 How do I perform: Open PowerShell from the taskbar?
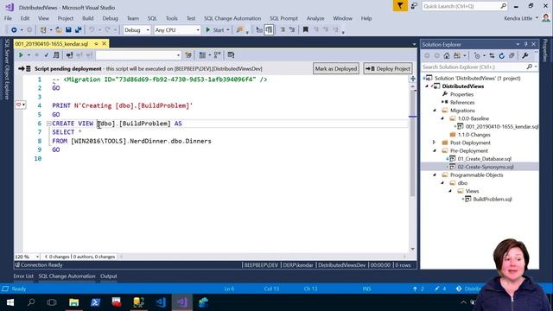point(95,302)
